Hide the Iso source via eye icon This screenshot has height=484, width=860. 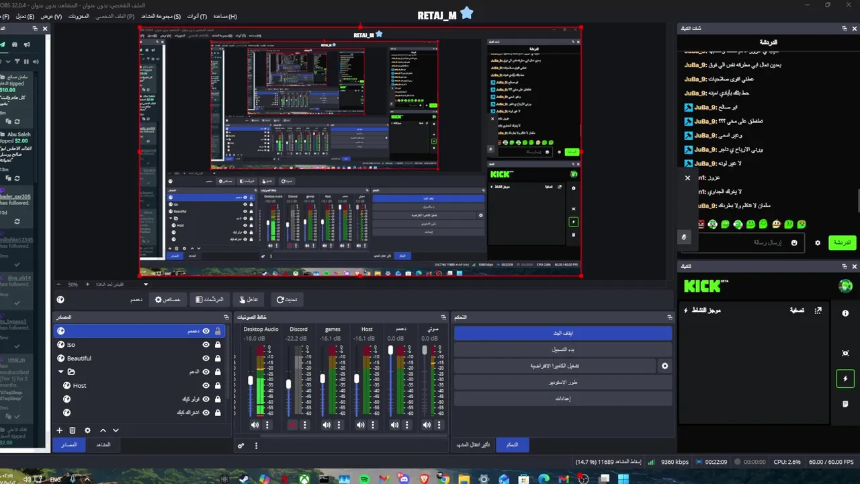pos(206,345)
